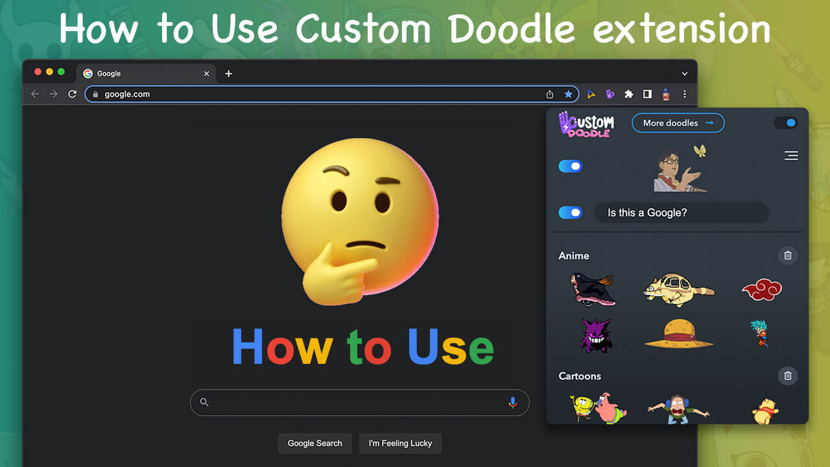Image resolution: width=830 pixels, height=467 pixels.
Task: Open the Custom Doodle extension purple hand icon
Action: pos(610,94)
